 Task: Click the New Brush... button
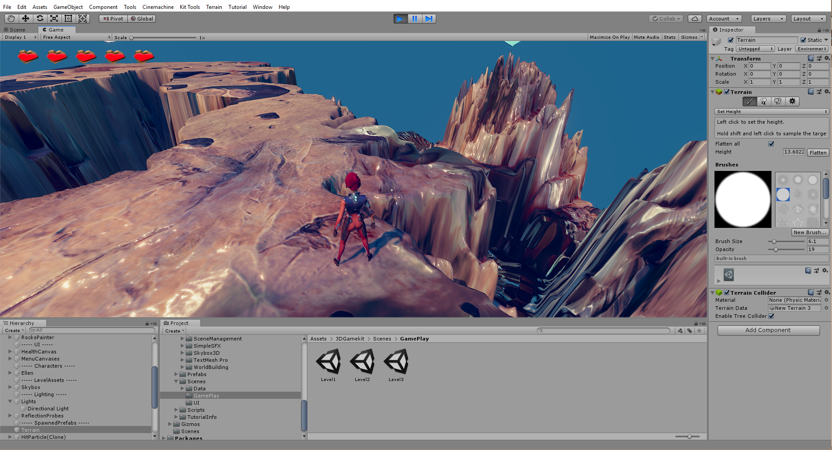pos(810,232)
